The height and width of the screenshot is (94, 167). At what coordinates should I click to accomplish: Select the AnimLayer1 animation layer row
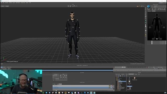81,86
